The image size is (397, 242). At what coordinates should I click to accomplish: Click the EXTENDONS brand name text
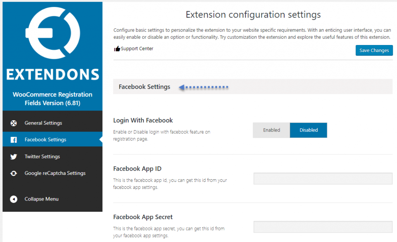tap(53, 74)
